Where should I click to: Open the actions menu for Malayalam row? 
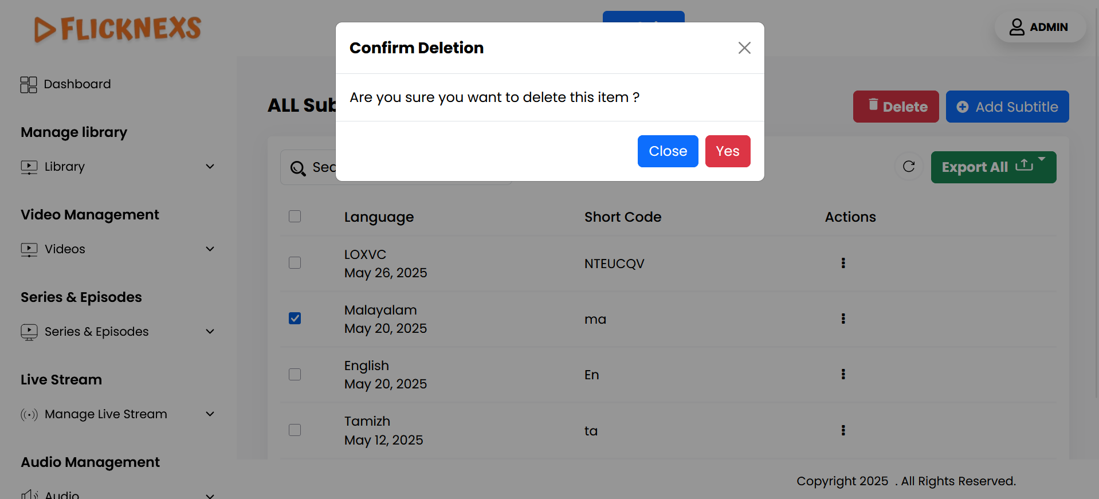coord(843,319)
